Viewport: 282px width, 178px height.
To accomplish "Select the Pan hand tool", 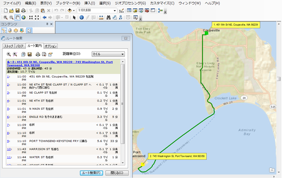I will tap(18, 18).
